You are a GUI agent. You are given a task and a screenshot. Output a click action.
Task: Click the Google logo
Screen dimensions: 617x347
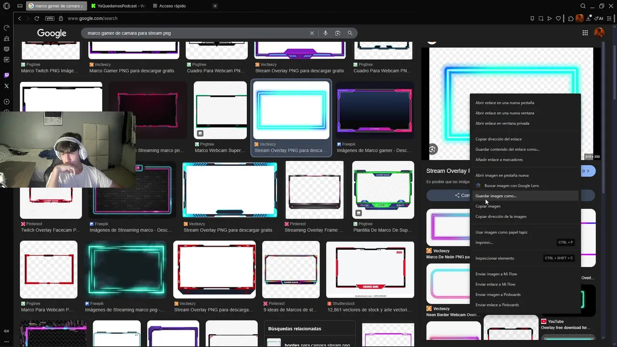pos(52,33)
